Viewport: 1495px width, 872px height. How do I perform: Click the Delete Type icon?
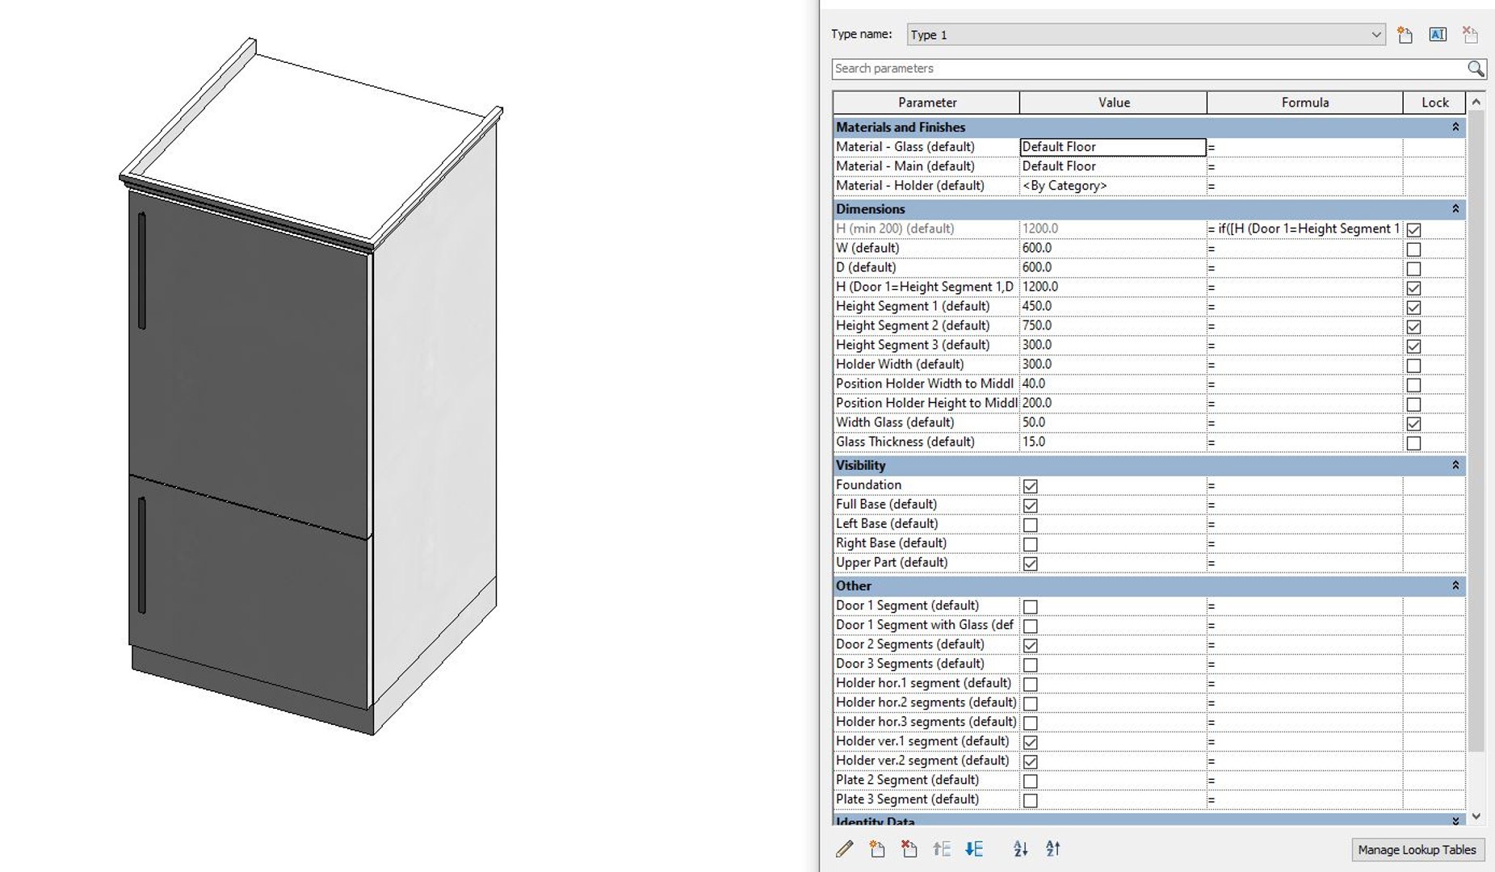pos(1470,35)
